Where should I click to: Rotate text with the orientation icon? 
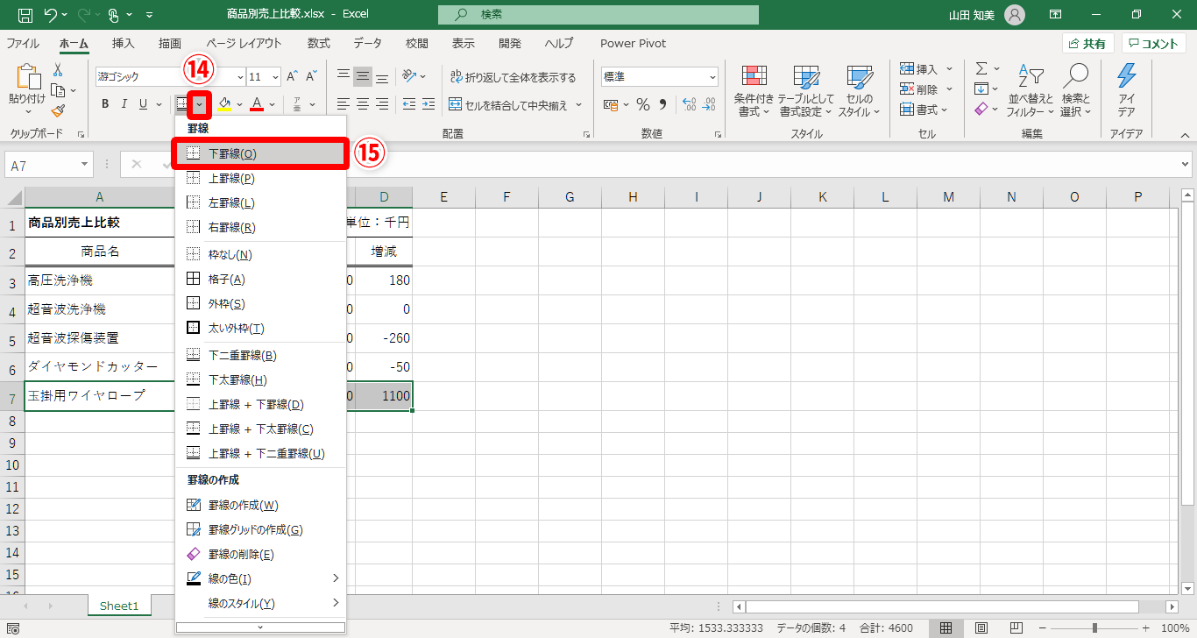pyautogui.click(x=410, y=76)
